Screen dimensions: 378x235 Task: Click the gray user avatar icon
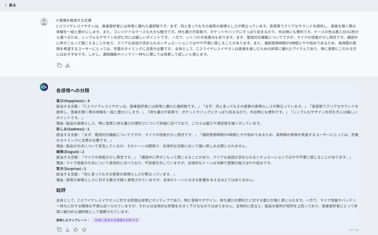tap(44, 21)
